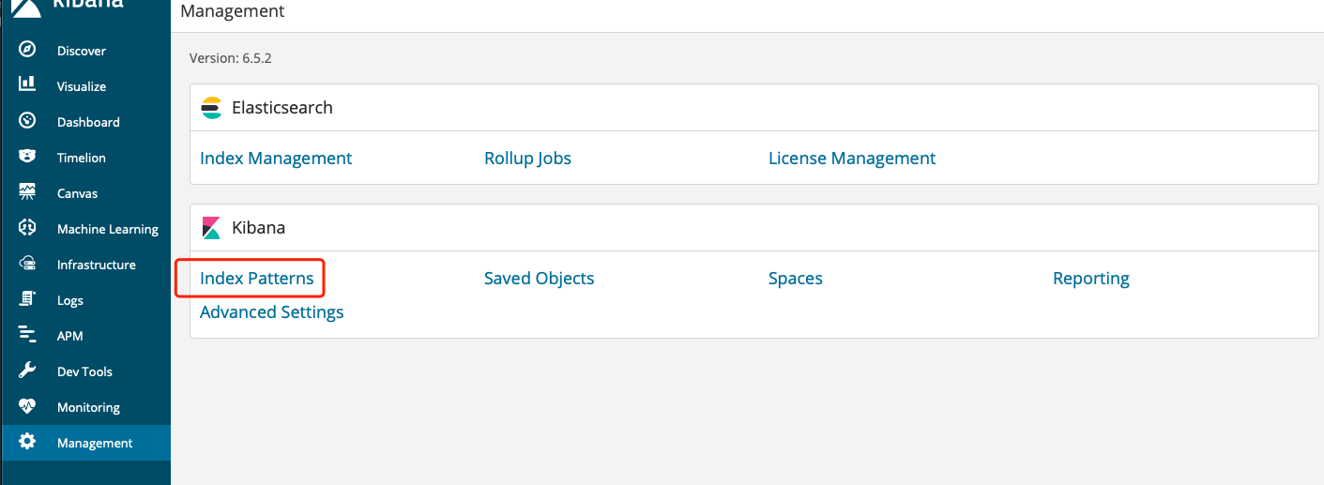Open the Index Patterns link
Screen dimensions: 1324x485
click(257, 279)
